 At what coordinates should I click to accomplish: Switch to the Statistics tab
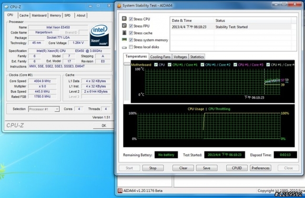tap(197, 57)
